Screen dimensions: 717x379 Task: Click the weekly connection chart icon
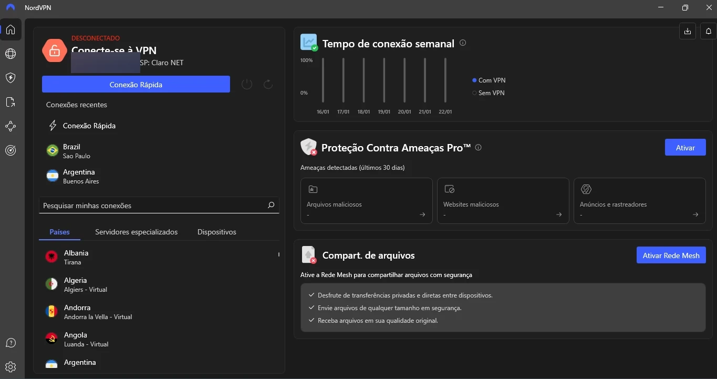coord(309,43)
